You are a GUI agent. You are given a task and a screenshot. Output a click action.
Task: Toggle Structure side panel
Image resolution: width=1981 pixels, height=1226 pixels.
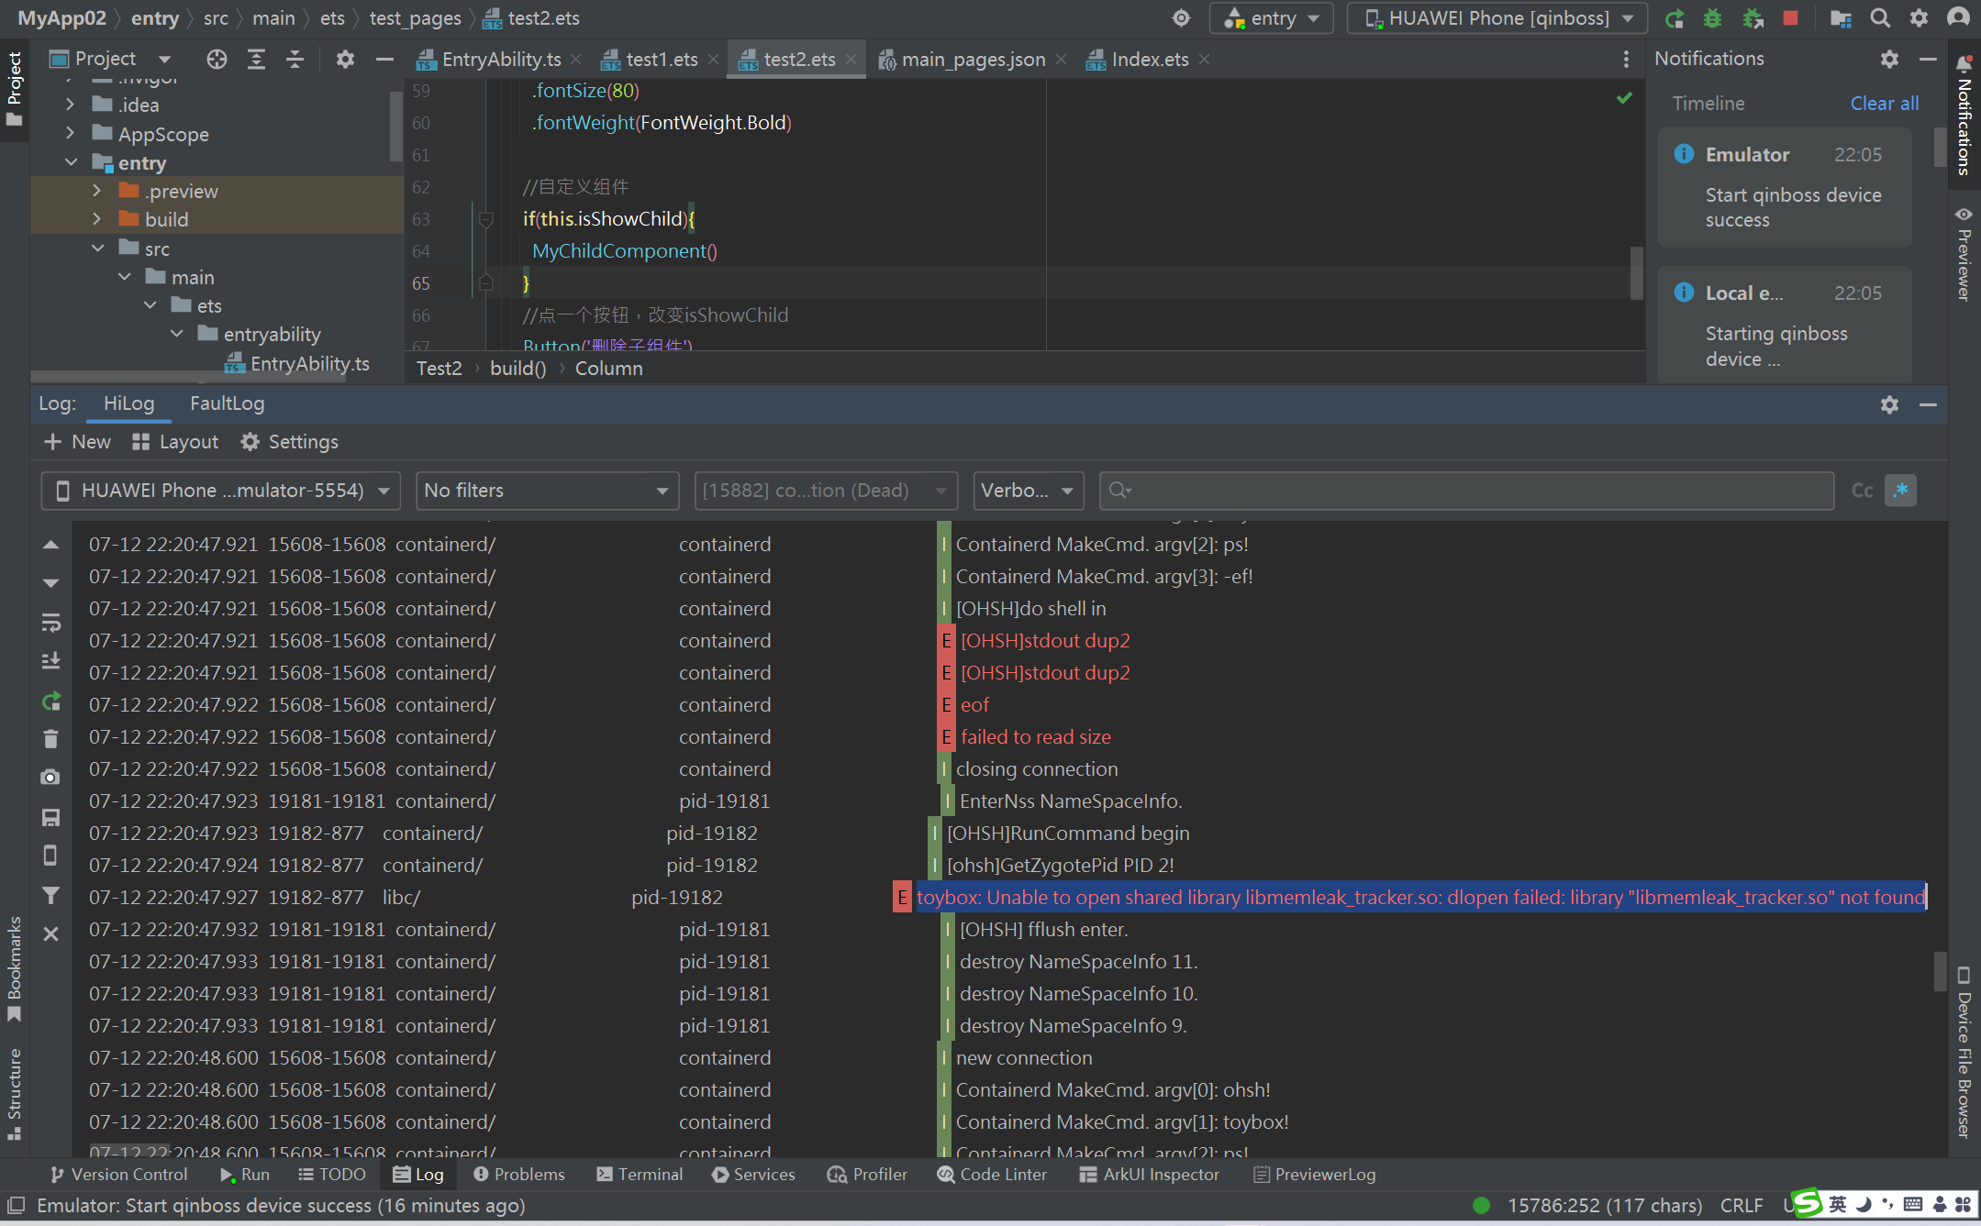click(14, 1094)
